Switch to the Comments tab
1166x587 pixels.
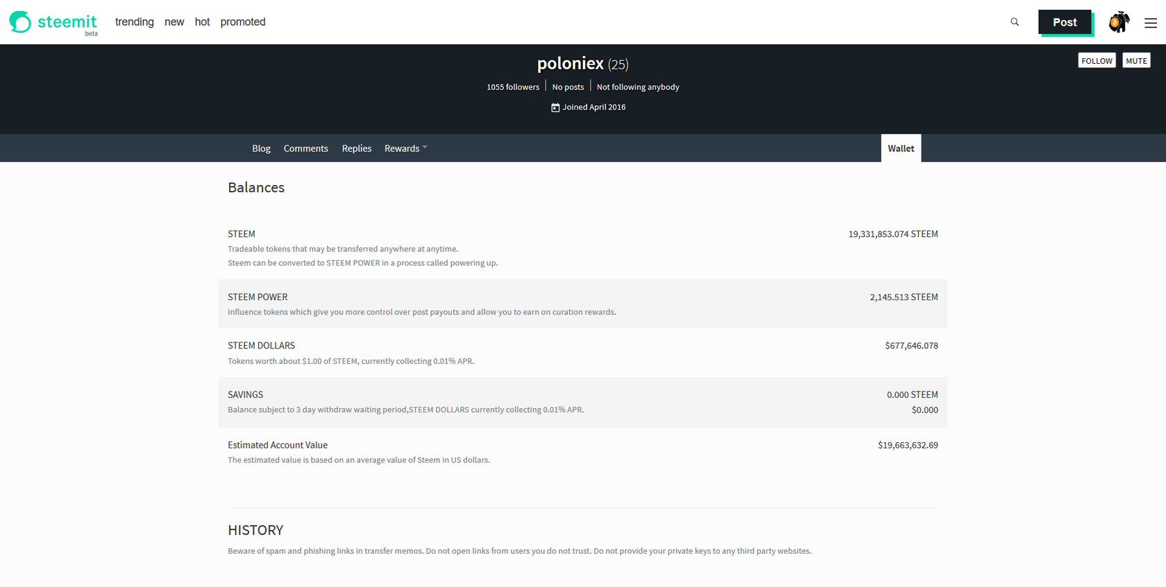[x=306, y=148]
